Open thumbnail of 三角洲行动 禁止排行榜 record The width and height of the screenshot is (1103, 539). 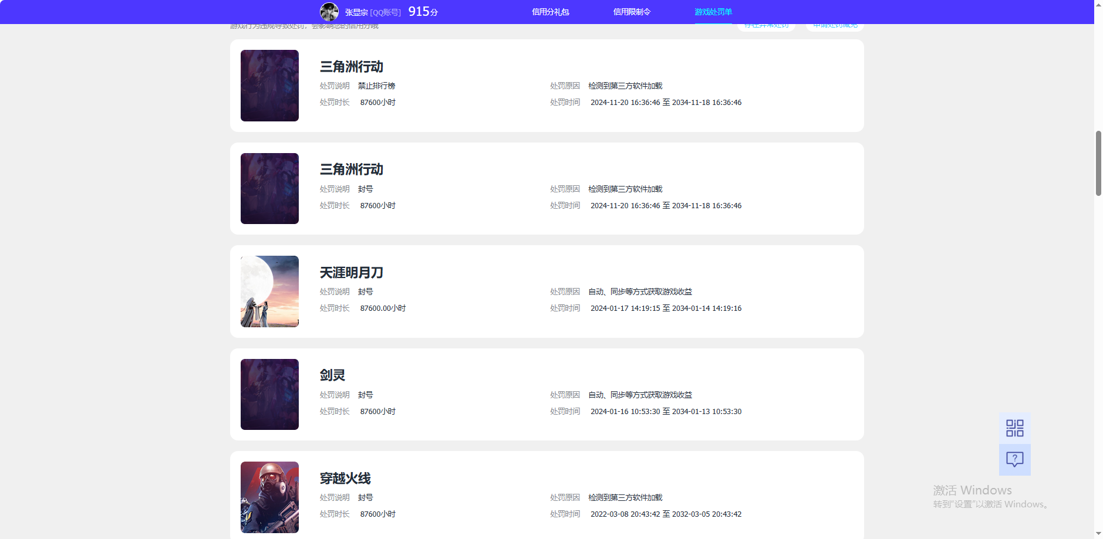269,86
